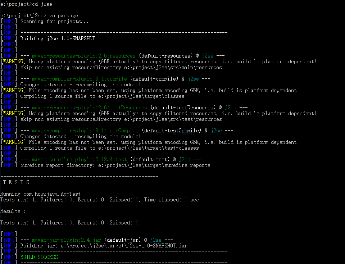345x264 pixels.
Task: Click 'maven-resources-plugin:2.6:testResources' text
Action: click(89, 108)
